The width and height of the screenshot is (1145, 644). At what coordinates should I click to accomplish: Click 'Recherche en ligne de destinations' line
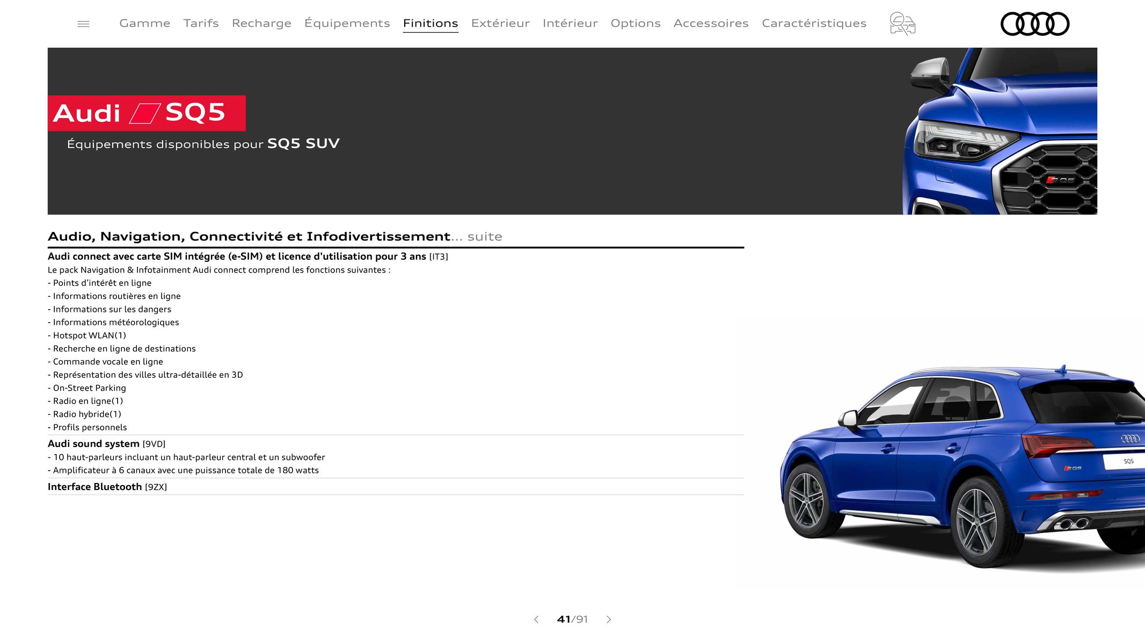tap(122, 349)
